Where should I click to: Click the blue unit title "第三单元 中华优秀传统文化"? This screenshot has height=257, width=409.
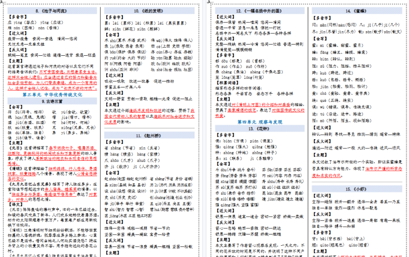(x=52, y=95)
